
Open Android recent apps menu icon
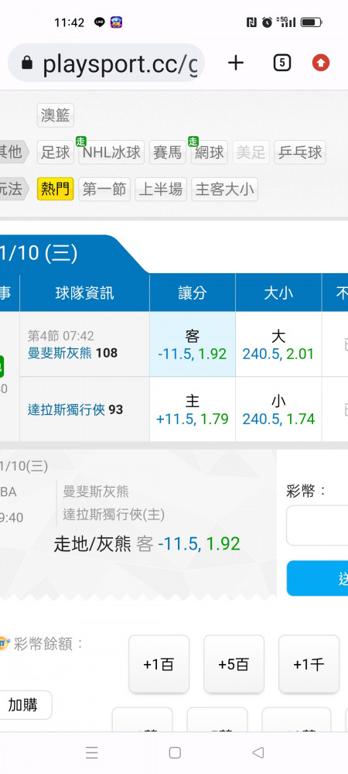pyautogui.click(x=92, y=752)
